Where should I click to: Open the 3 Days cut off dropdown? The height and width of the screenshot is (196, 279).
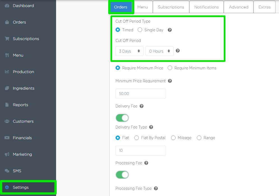tap(129, 51)
